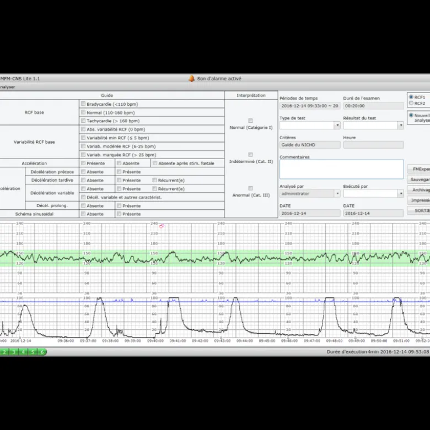Screen dimensions: 430x430
Task: Check Décél. prolong. Présente
Action: point(119,205)
